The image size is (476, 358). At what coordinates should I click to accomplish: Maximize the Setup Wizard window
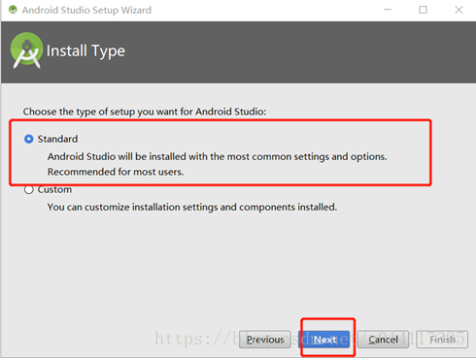(423, 10)
